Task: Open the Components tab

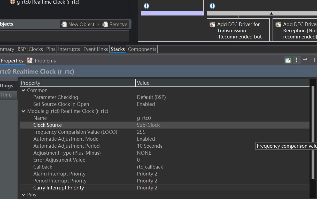Action: click(x=142, y=49)
